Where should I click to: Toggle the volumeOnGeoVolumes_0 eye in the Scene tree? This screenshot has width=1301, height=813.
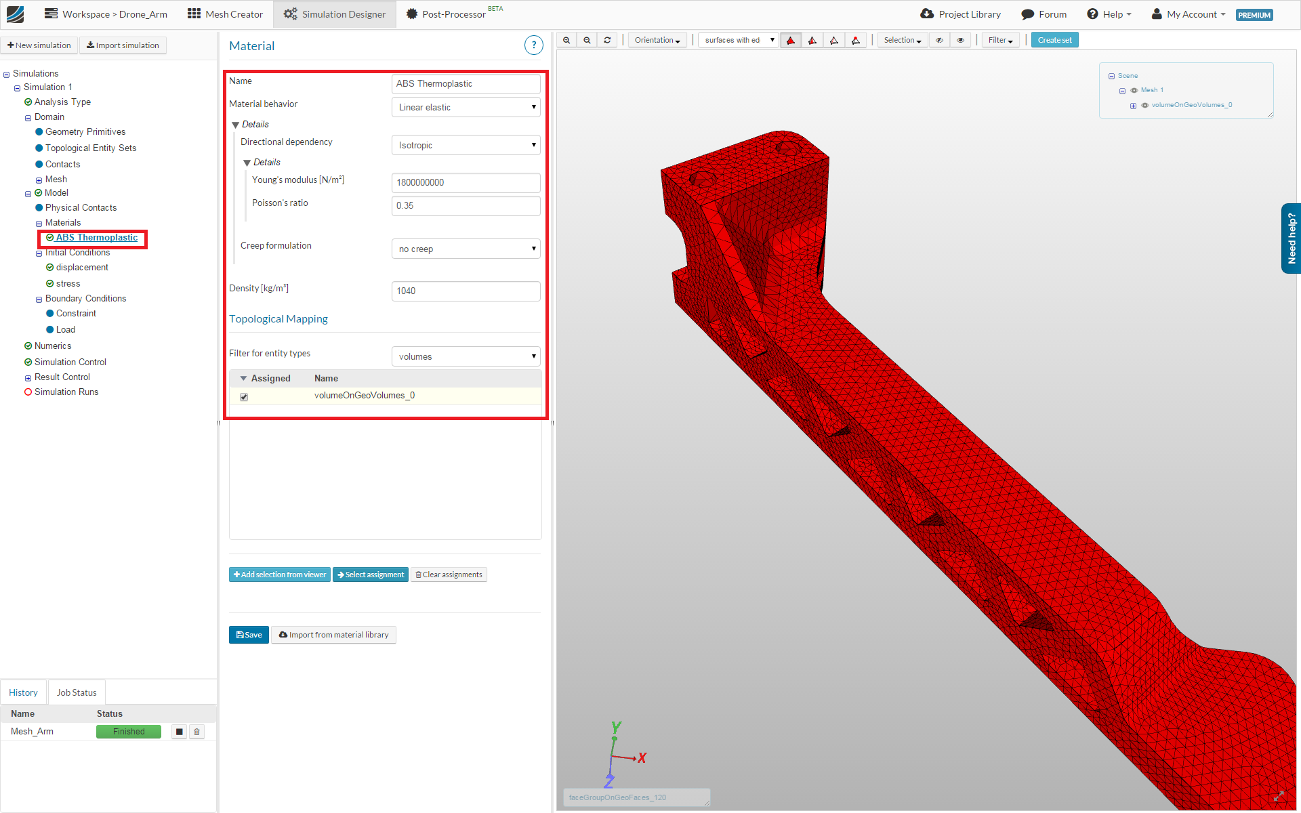1145,105
